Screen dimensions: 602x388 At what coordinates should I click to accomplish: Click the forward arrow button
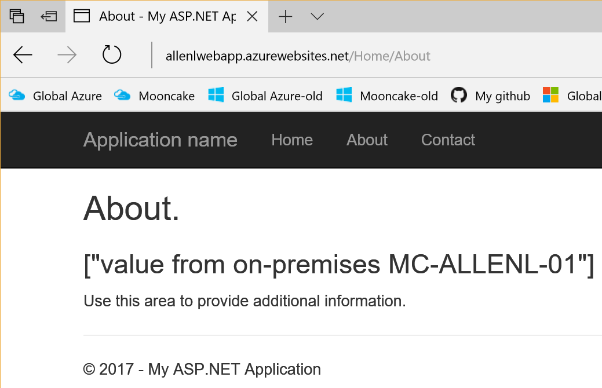67,55
